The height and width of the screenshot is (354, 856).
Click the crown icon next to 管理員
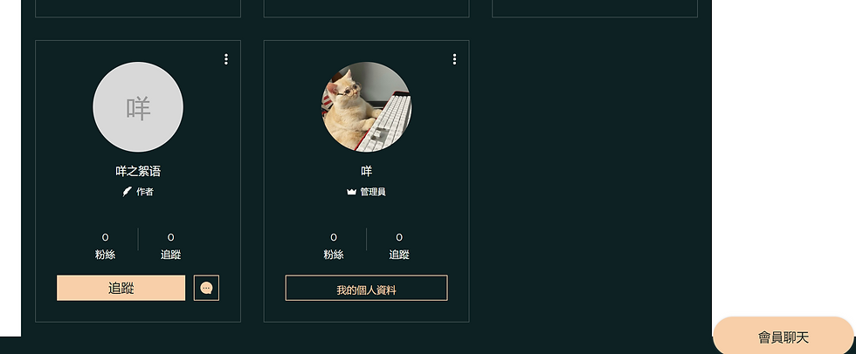(351, 192)
